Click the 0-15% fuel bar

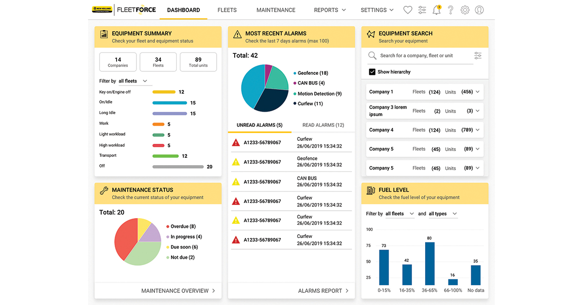384,268
